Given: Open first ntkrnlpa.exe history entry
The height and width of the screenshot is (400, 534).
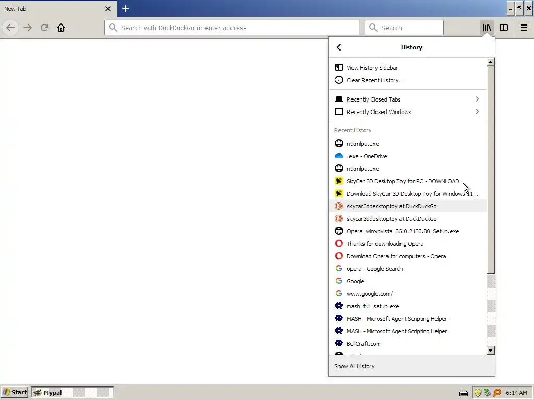Looking at the screenshot, I should (x=408, y=144).
